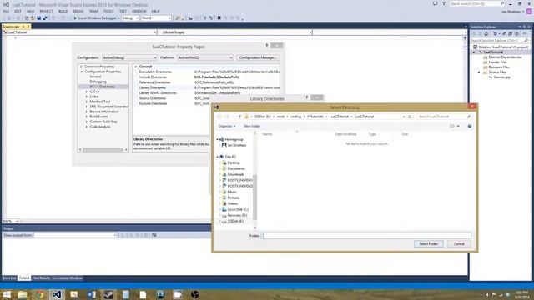Screen dimensions: 534x300
Task: Open the TOOLS menu
Action: click(108, 11)
